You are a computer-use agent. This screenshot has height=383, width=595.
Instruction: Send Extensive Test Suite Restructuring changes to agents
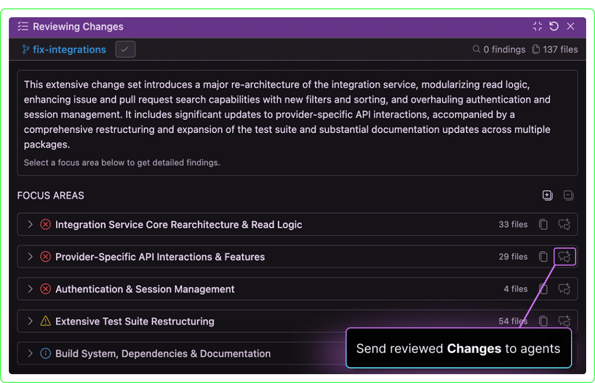pos(564,321)
